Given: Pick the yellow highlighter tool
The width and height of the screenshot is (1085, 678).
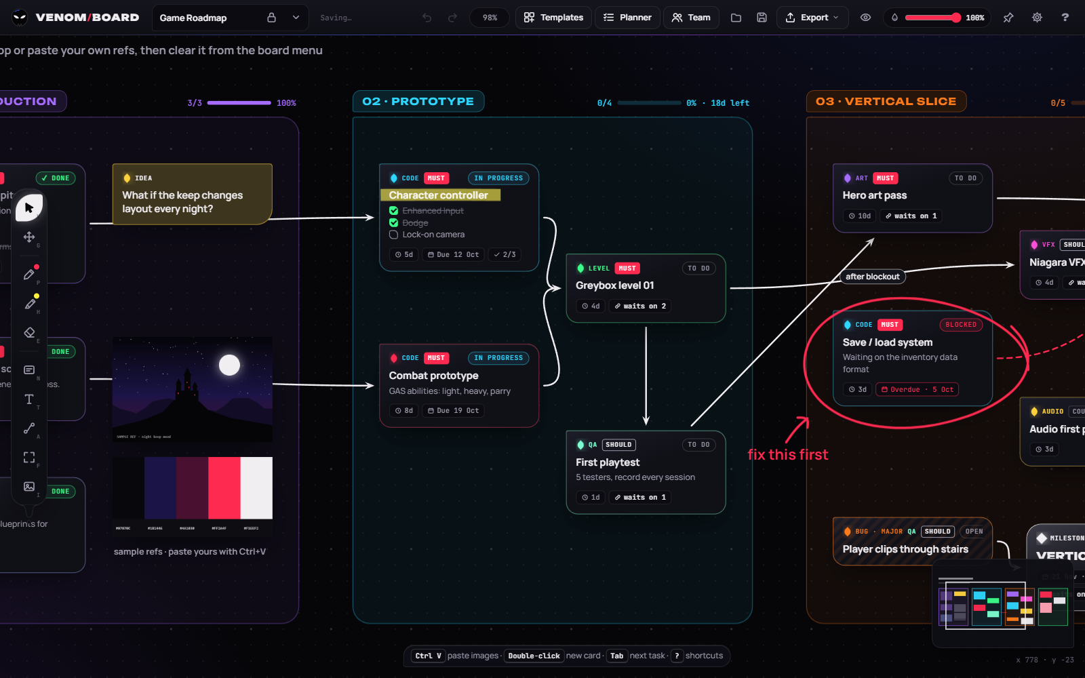Looking at the screenshot, I should [29, 303].
